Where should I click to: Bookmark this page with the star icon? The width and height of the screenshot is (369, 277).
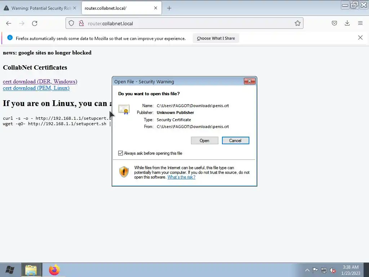point(297,23)
